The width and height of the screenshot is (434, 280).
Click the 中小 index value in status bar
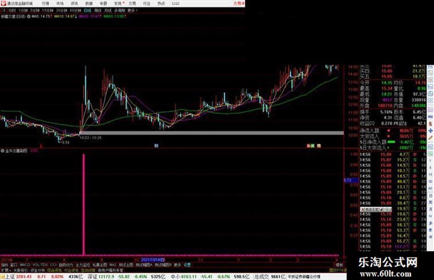point(189,277)
